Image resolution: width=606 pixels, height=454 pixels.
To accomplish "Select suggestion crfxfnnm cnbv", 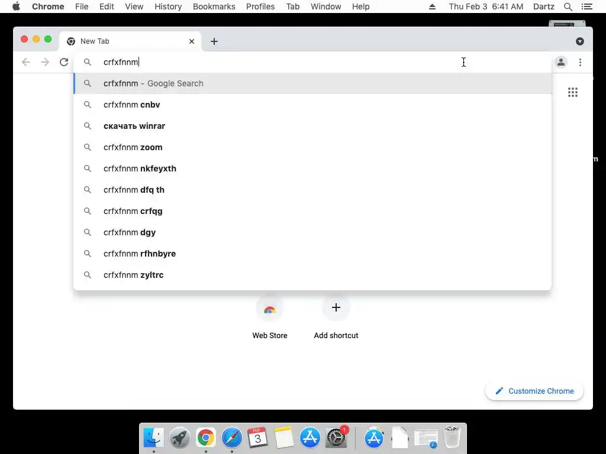I will (x=312, y=105).
